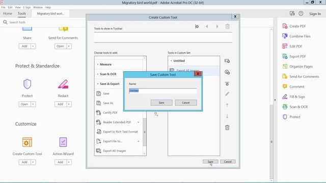326x183 pixels.
Task: Open the Help menu
Action: coord(48,7)
